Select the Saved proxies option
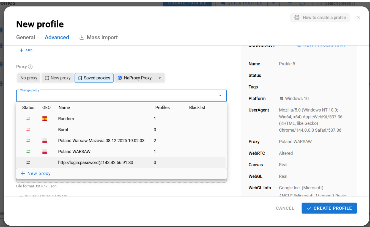 94,78
